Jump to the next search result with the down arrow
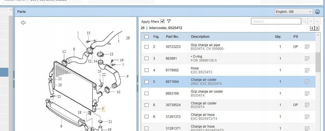325x131 pixels. point(317,21)
